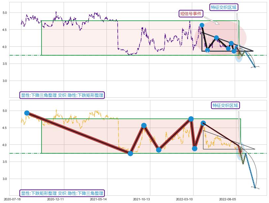The image size is (269, 203).
Task: Click the 2020-12-11 date axis label
Action: pyautogui.click(x=55, y=199)
